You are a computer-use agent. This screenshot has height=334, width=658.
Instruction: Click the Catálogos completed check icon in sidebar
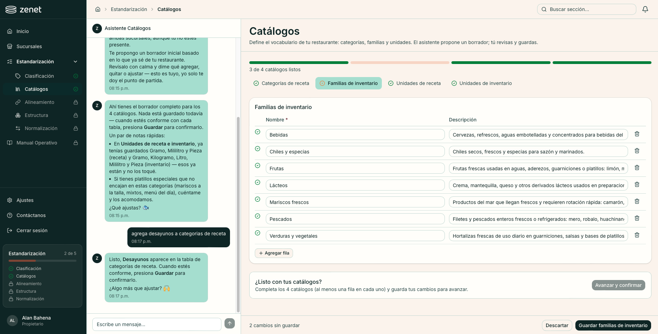76,89
